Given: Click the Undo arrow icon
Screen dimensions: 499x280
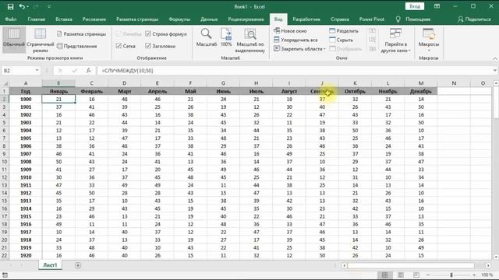Looking at the screenshot, I should (22, 6).
